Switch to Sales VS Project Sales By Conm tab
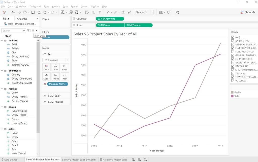Image resolution: width=258 pixels, height=162 pixels. [x=79, y=159]
